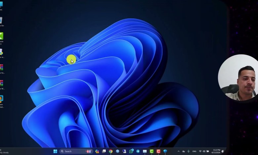The width and height of the screenshot is (258, 155).
Task: Click the microphone tray icon
Action: [x=189, y=151]
